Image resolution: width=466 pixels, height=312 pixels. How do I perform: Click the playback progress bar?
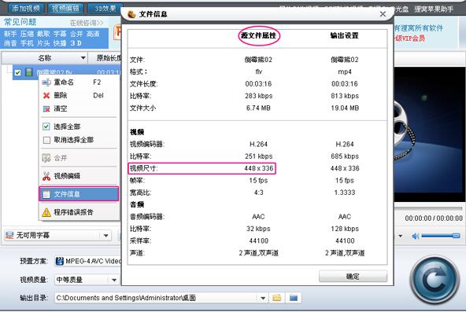(428, 209)
